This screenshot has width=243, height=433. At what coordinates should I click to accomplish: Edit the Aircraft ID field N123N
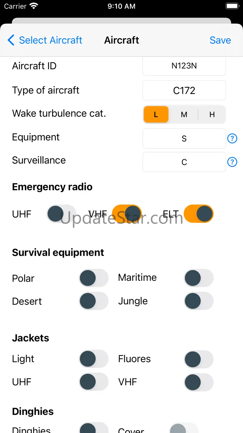(184, 66)
